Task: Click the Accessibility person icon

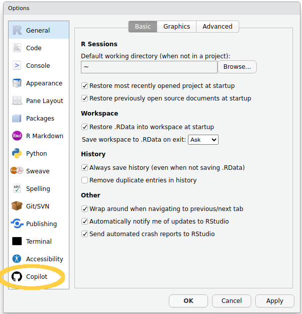Action: 17,259
